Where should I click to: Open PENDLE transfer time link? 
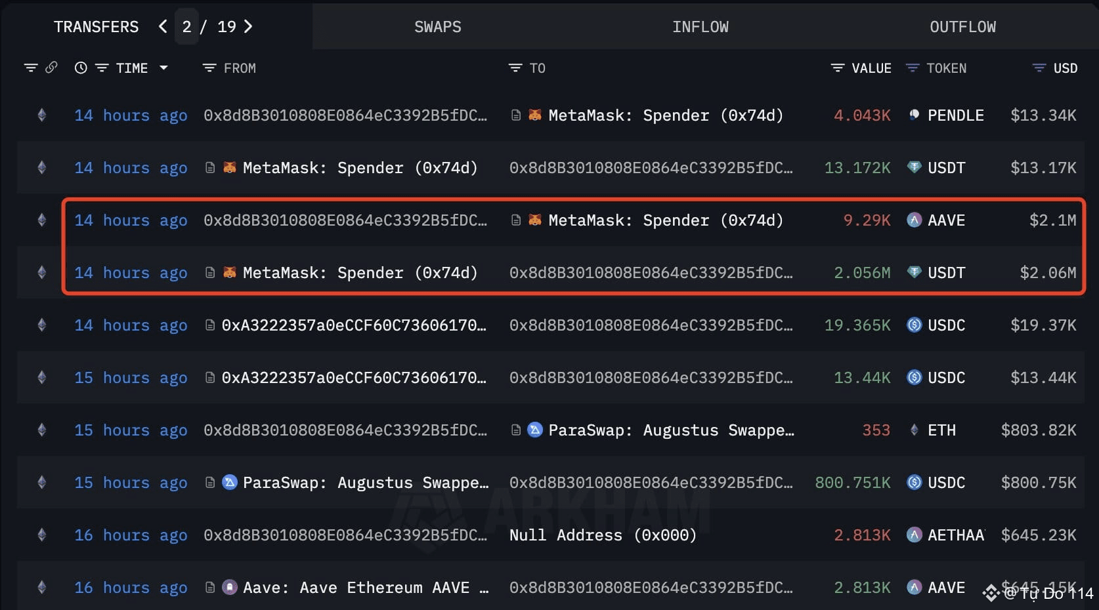pyautogui.click(x=131, y=115)
